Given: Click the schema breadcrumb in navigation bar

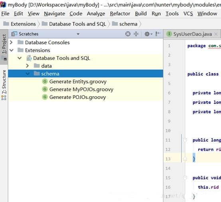Looking at the screenshot, I should click(x=128, y=24).
